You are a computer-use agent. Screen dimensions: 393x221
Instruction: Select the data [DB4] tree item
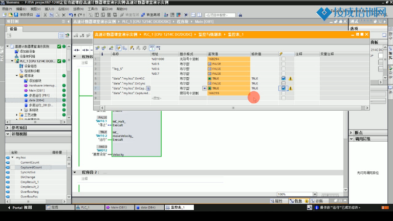pyautogui.click(x=36, y=100)
